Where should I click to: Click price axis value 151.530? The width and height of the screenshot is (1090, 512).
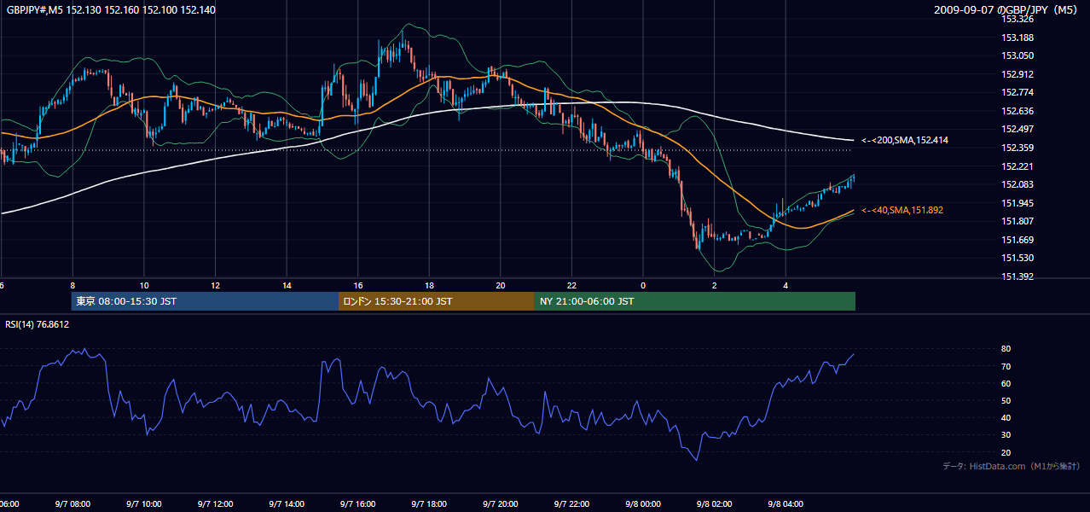click(x=1018, y=258)
